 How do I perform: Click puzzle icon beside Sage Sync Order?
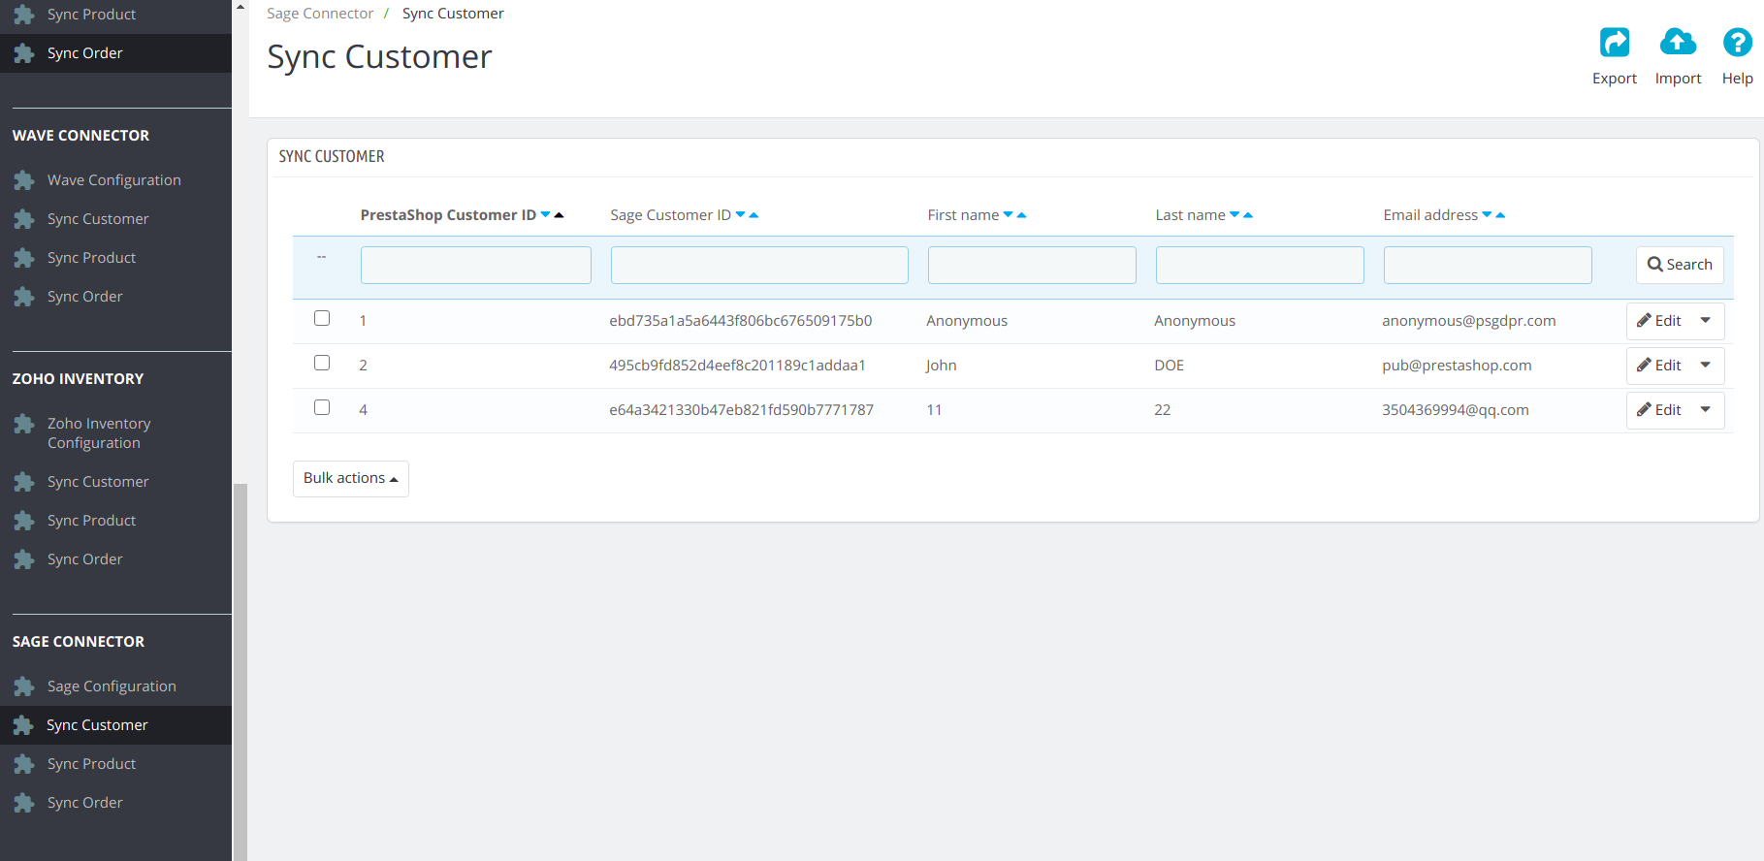24,803
